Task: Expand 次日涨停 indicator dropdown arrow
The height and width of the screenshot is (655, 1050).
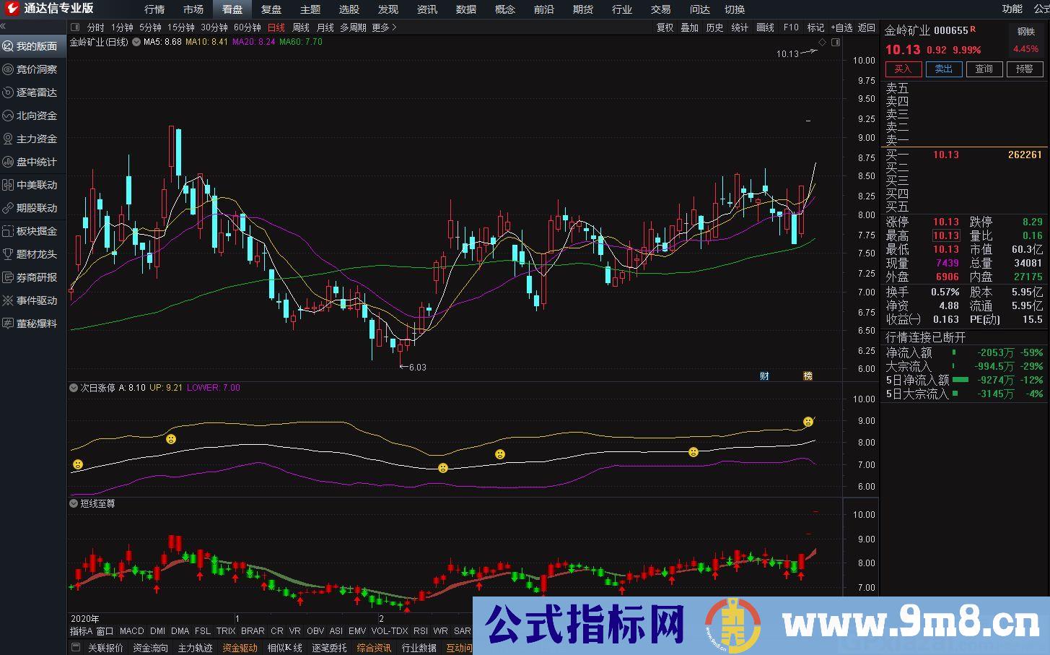Action: click(x=74, y=388)
